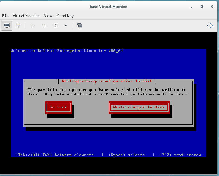This screenshot has height=176, width=219.
Task: Minimize the base Virtual Machine window
Action: 191,7
